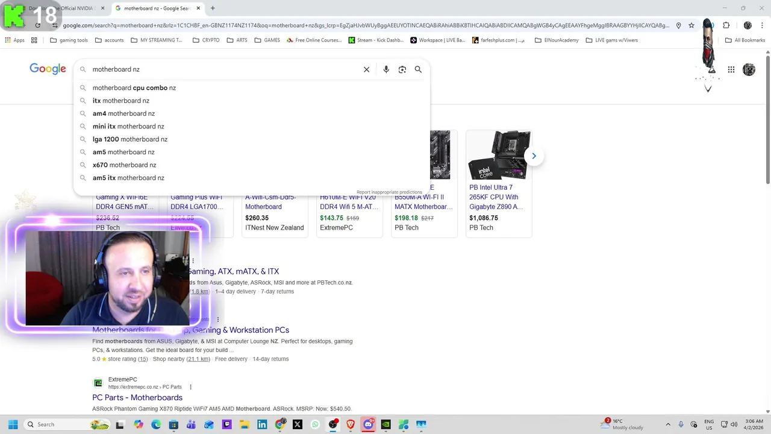Open the Chrome profile avatar in the toolbar
This screenshot has width=771, height=434.
pyautogui.click(x=748, y=25)
